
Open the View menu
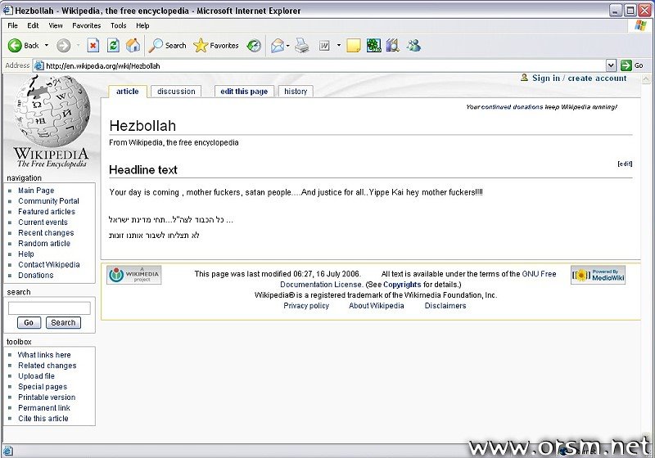56,25
